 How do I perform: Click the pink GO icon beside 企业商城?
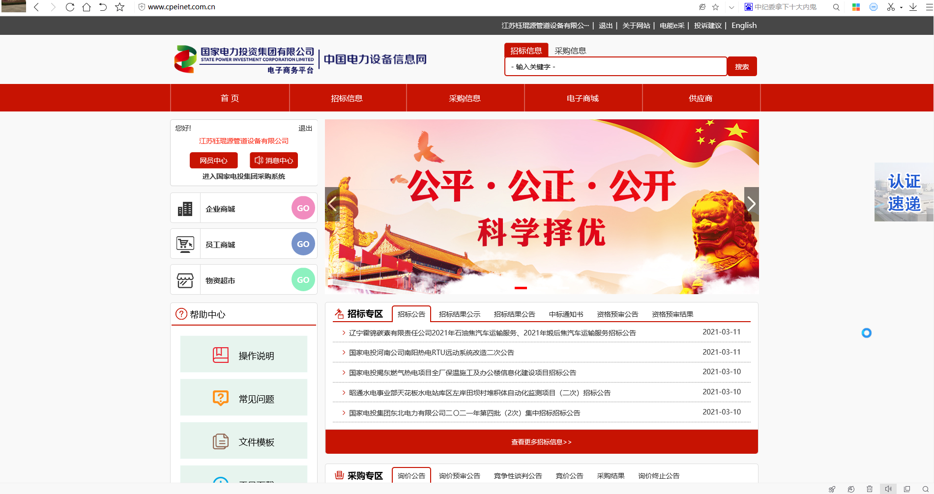click(x=303, y=208)
